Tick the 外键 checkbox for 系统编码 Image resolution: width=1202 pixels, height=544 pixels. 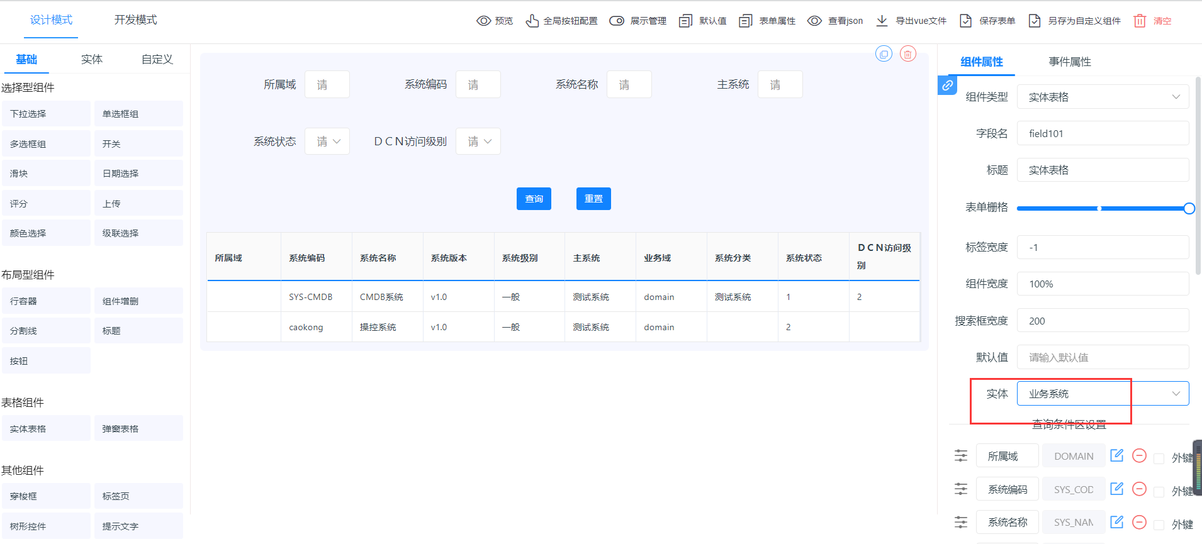[x=1159, y=492]
